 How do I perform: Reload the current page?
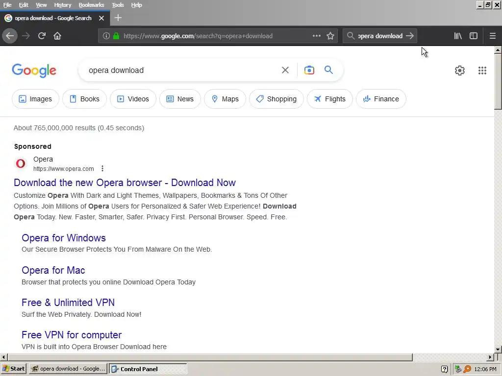[42, 36]
